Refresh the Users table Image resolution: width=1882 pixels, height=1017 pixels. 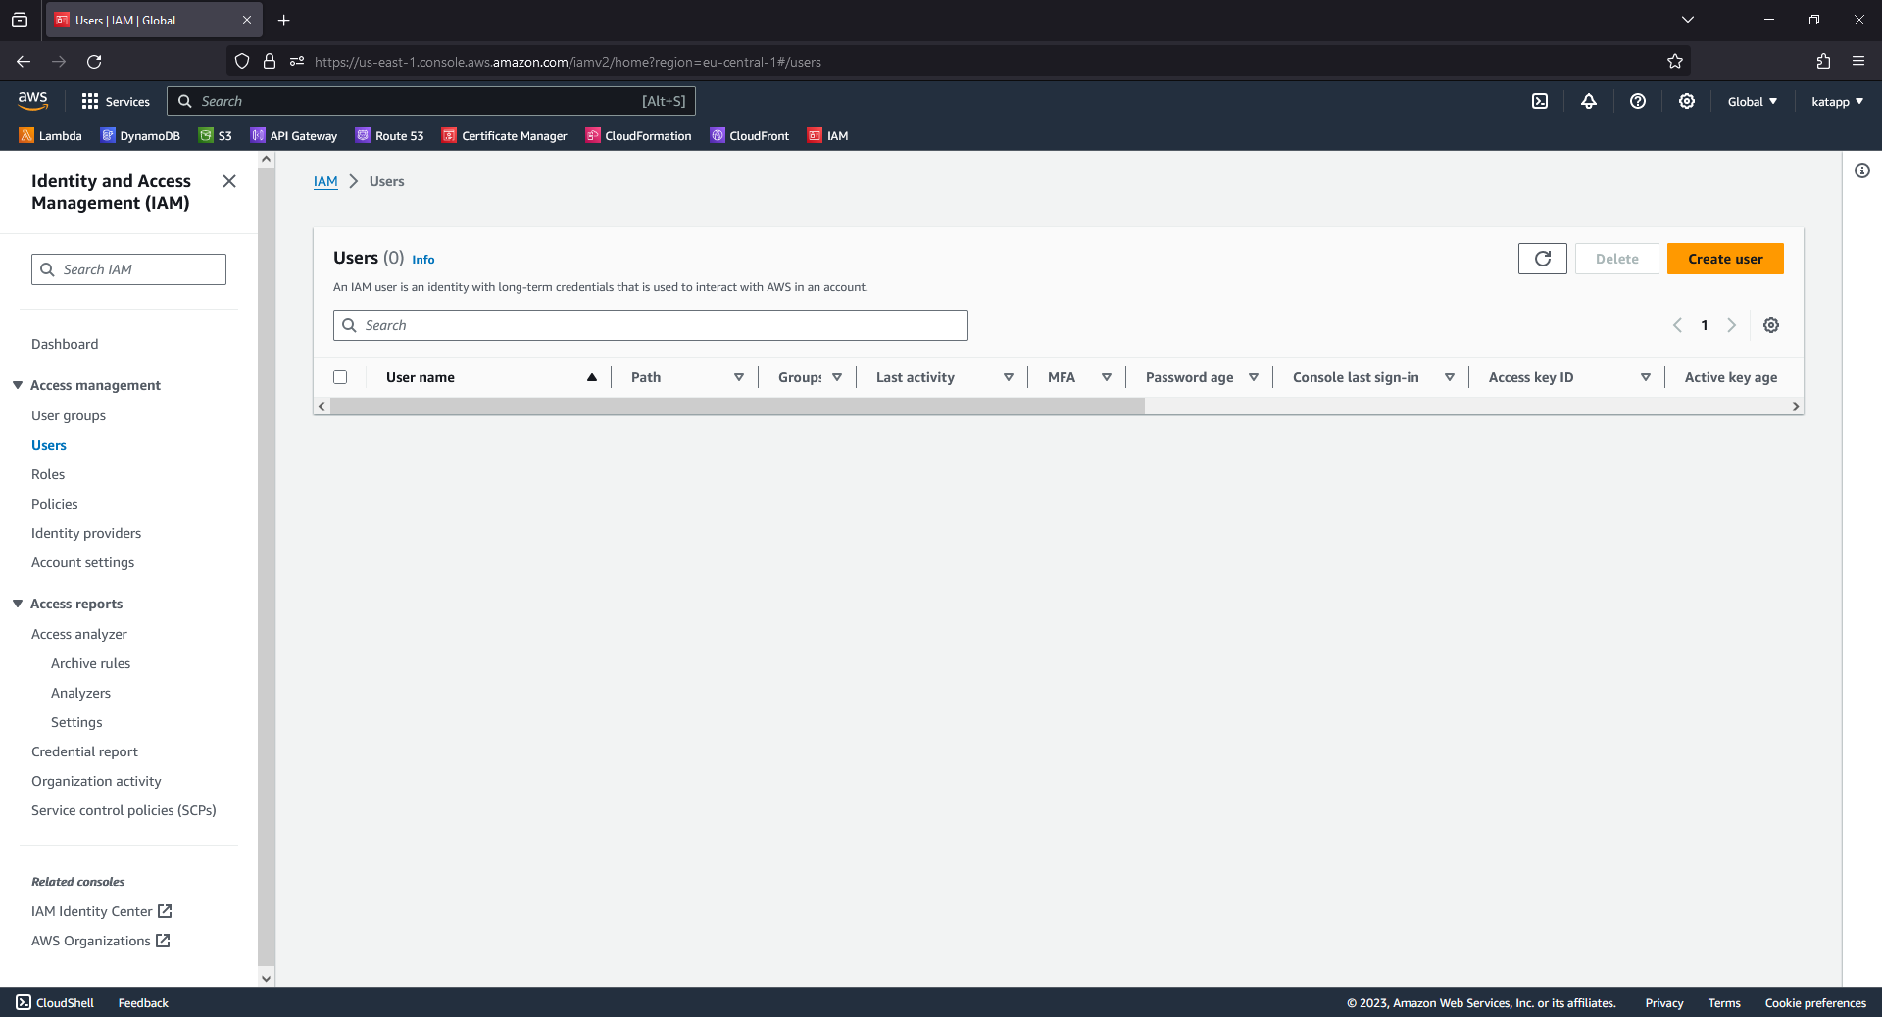click(x=1543, y=259)
